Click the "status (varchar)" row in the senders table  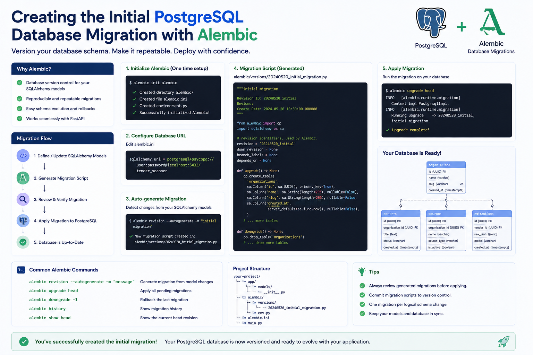point(401,241)
